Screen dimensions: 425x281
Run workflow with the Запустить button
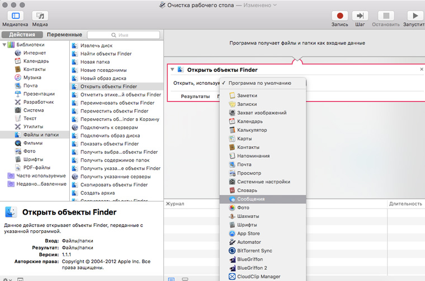(x=415, y=16)
